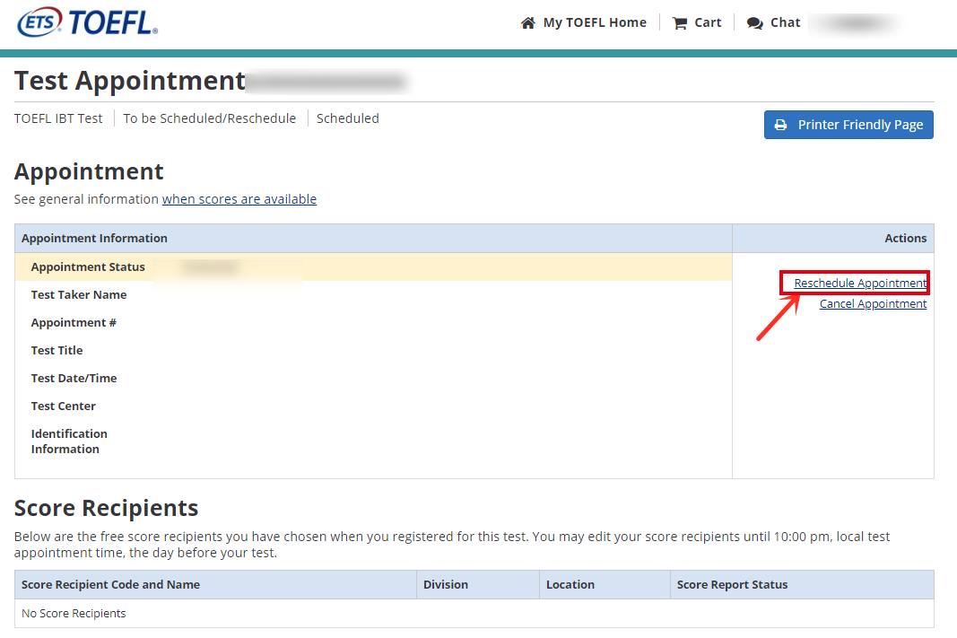Viewport: 957px width, 638px height.
Task: Open My TOEFL Home text link
Action: (594, 23)
